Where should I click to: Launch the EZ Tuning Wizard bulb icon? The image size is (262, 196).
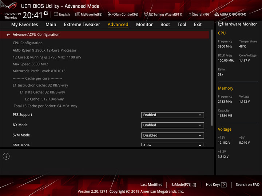(146, 14)
